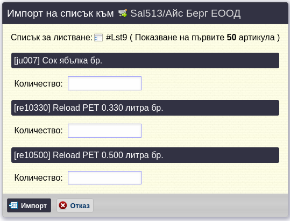This screenshot has height=221, width=290.
Task: Click the import table icon on Импорт
Action: 13,205
